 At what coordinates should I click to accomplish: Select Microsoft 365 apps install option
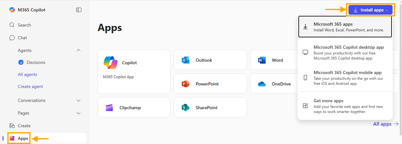point(345,27)
